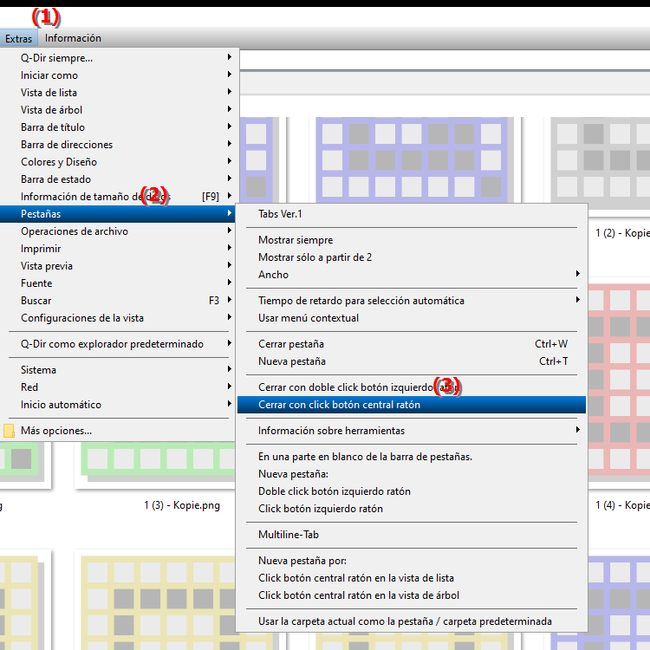Open the Sistema submenu

[118, 370]
